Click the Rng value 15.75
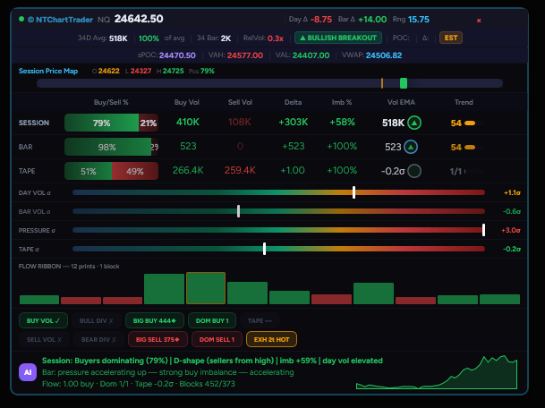This screenshot has height=408, width=545. [x=419, y=20]
